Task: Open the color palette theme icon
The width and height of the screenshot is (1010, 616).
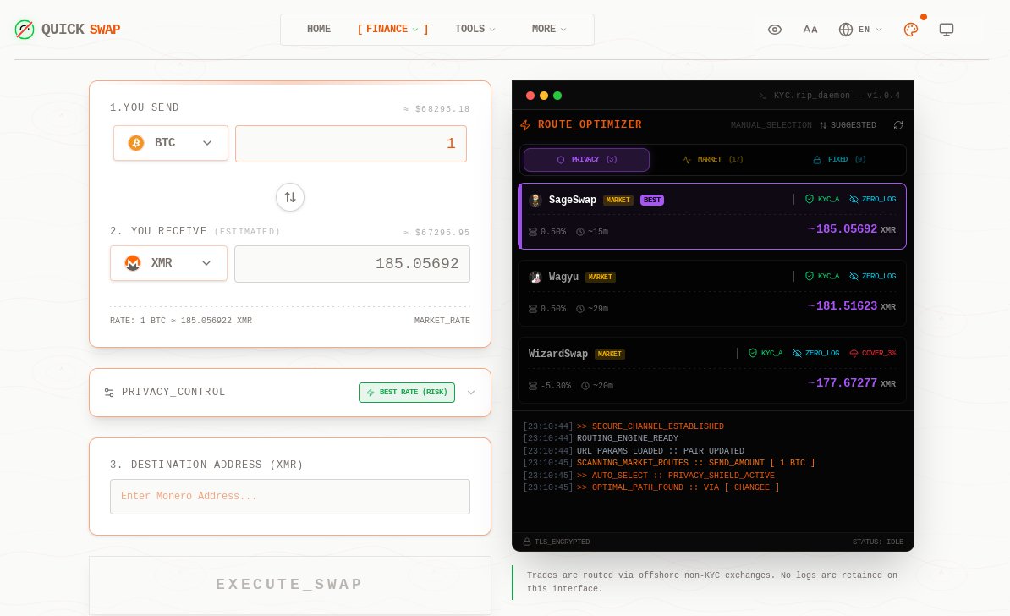Action: click(911, 30)
